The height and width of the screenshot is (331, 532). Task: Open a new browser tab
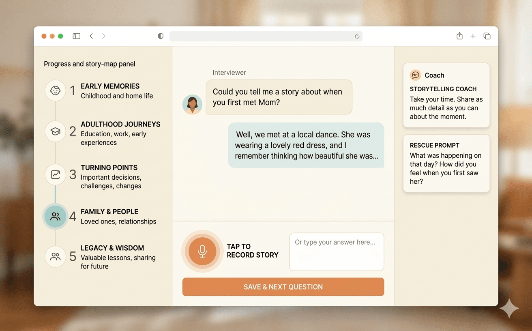pos(473,36)
